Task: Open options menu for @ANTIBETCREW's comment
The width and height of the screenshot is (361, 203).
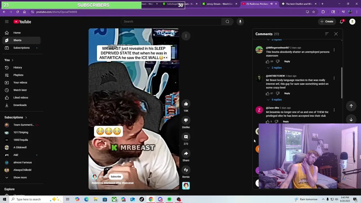Action: (x=334, y=78)
